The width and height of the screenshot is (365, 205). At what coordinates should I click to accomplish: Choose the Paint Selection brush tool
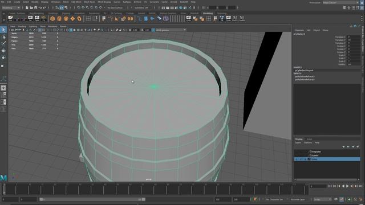point(3,43)
